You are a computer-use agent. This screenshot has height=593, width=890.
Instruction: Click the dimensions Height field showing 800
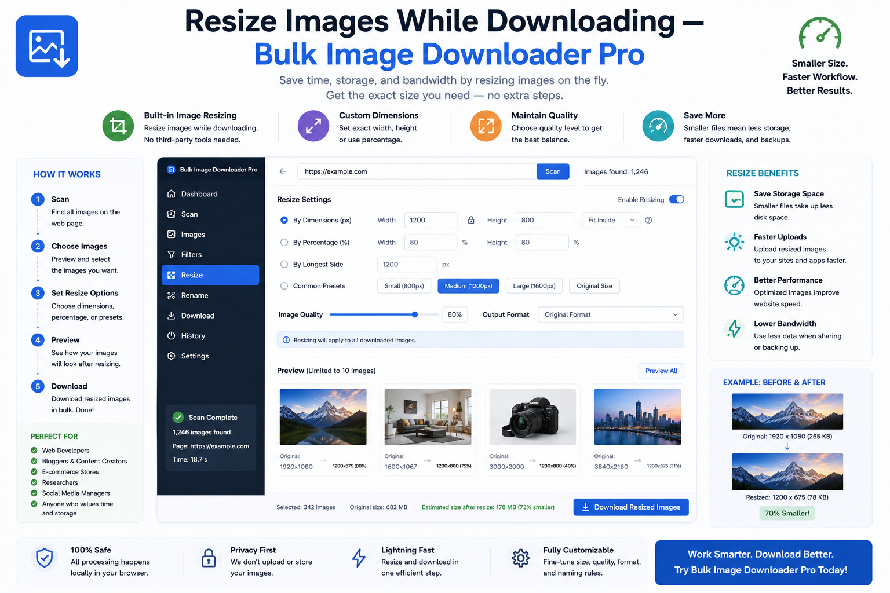tap(545, 220)
